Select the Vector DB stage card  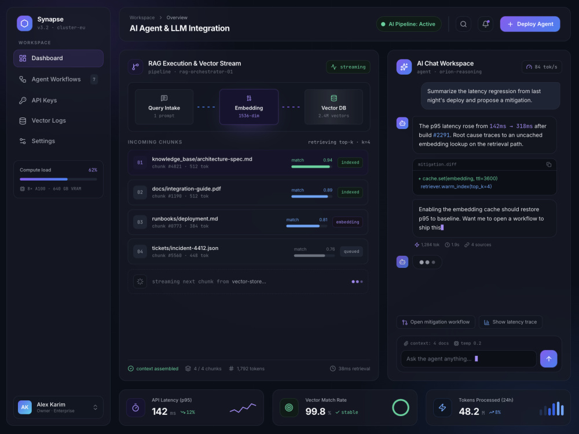(334, 106)
